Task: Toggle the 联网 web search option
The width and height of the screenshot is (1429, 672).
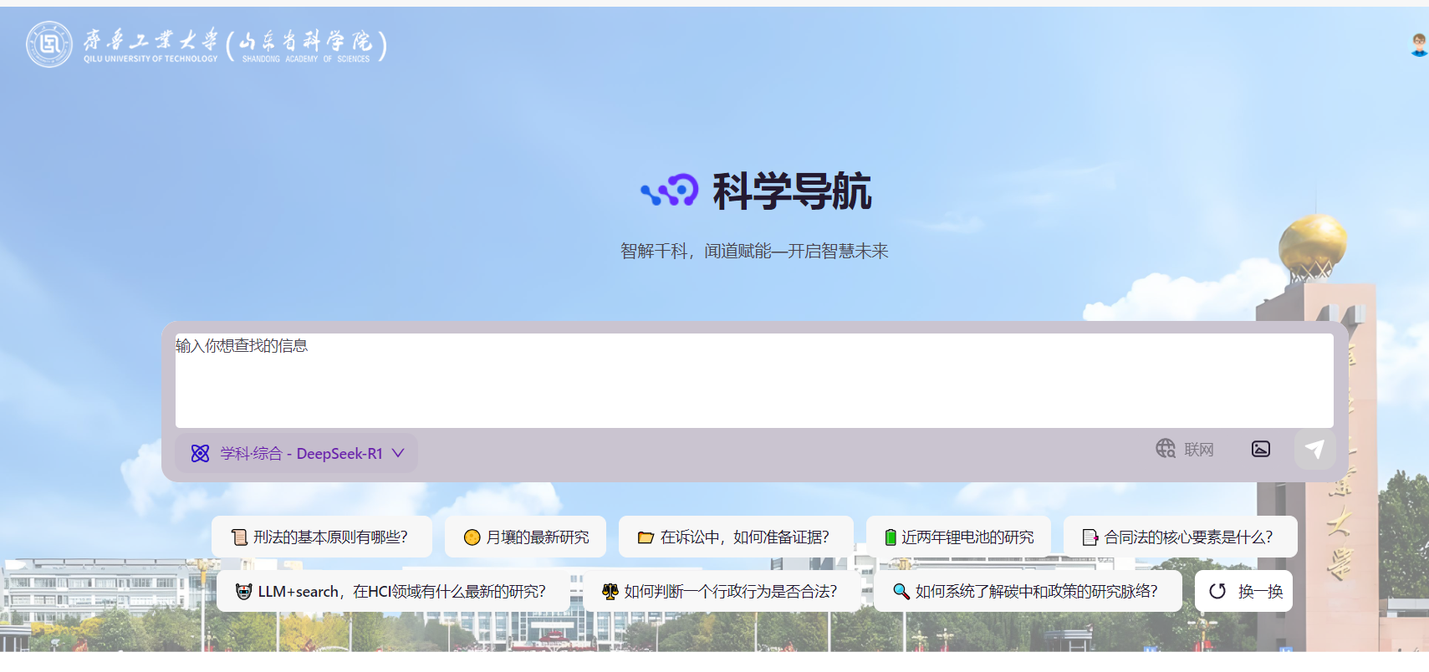Action: (x=1197, y=450)
